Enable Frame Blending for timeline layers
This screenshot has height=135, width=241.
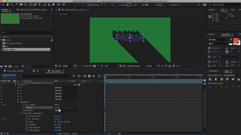(x=89, y=76)
